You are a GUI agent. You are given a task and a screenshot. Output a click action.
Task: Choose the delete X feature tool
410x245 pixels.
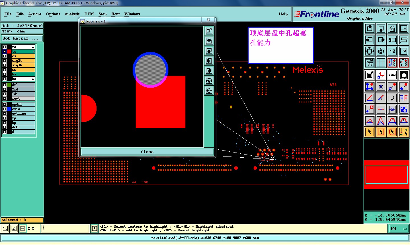(x=381, y=87)
